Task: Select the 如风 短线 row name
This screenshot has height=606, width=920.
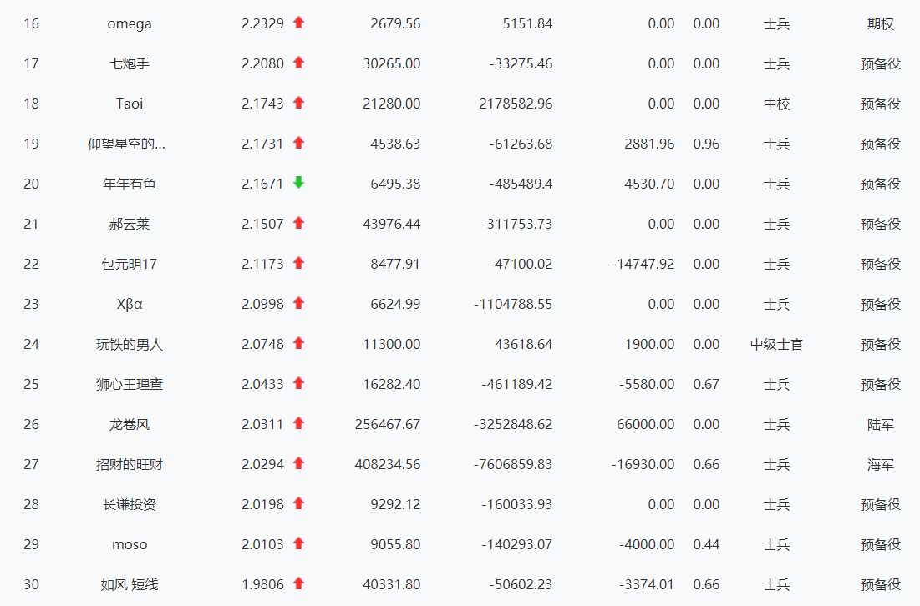Action: coord(129,585)
